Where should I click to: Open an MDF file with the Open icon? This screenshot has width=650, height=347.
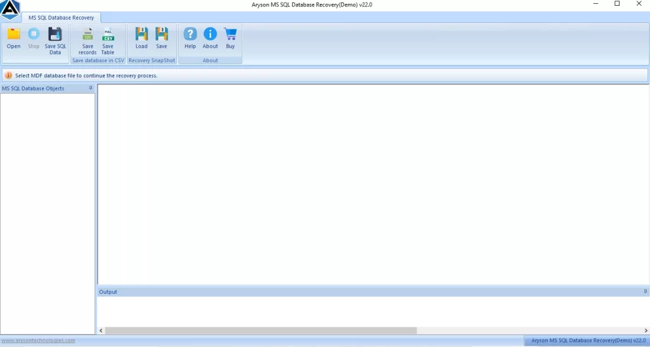[x=13, y=38]
